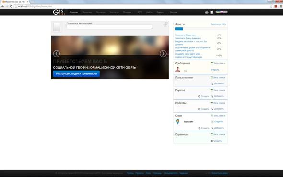Click the round counter badge in navbar
The width and height of the screenshot is (283, 177).
[207, 12]
